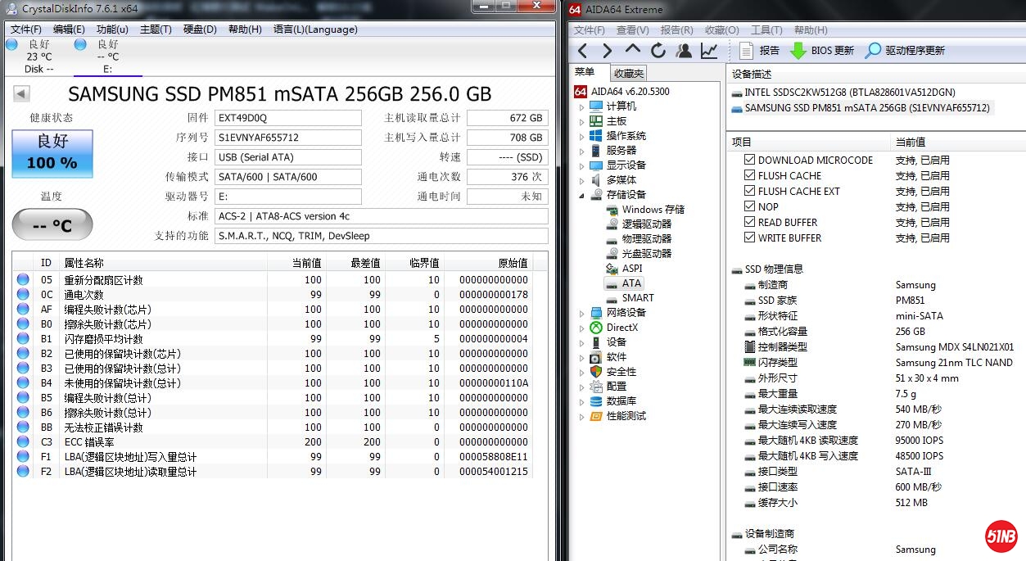
Task: Select 主板 in the AIDA64 tree
Action: pos(616,121)
